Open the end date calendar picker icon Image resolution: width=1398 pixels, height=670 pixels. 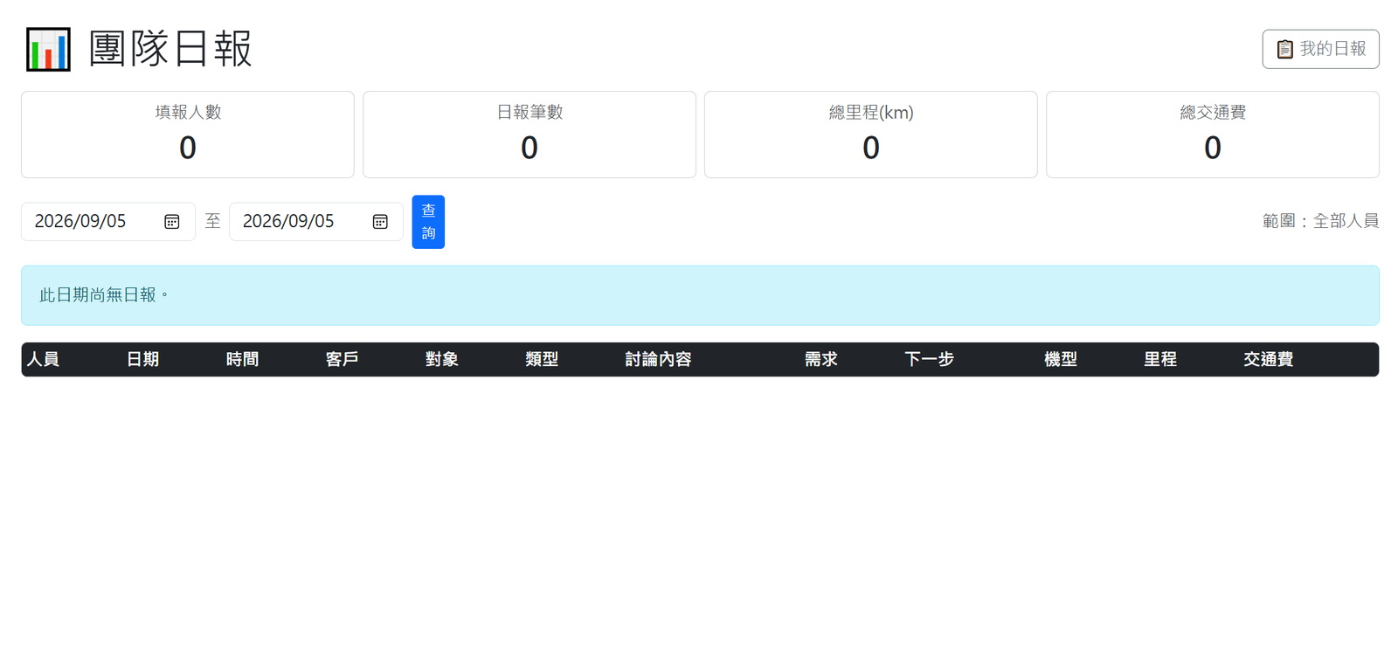380,222
